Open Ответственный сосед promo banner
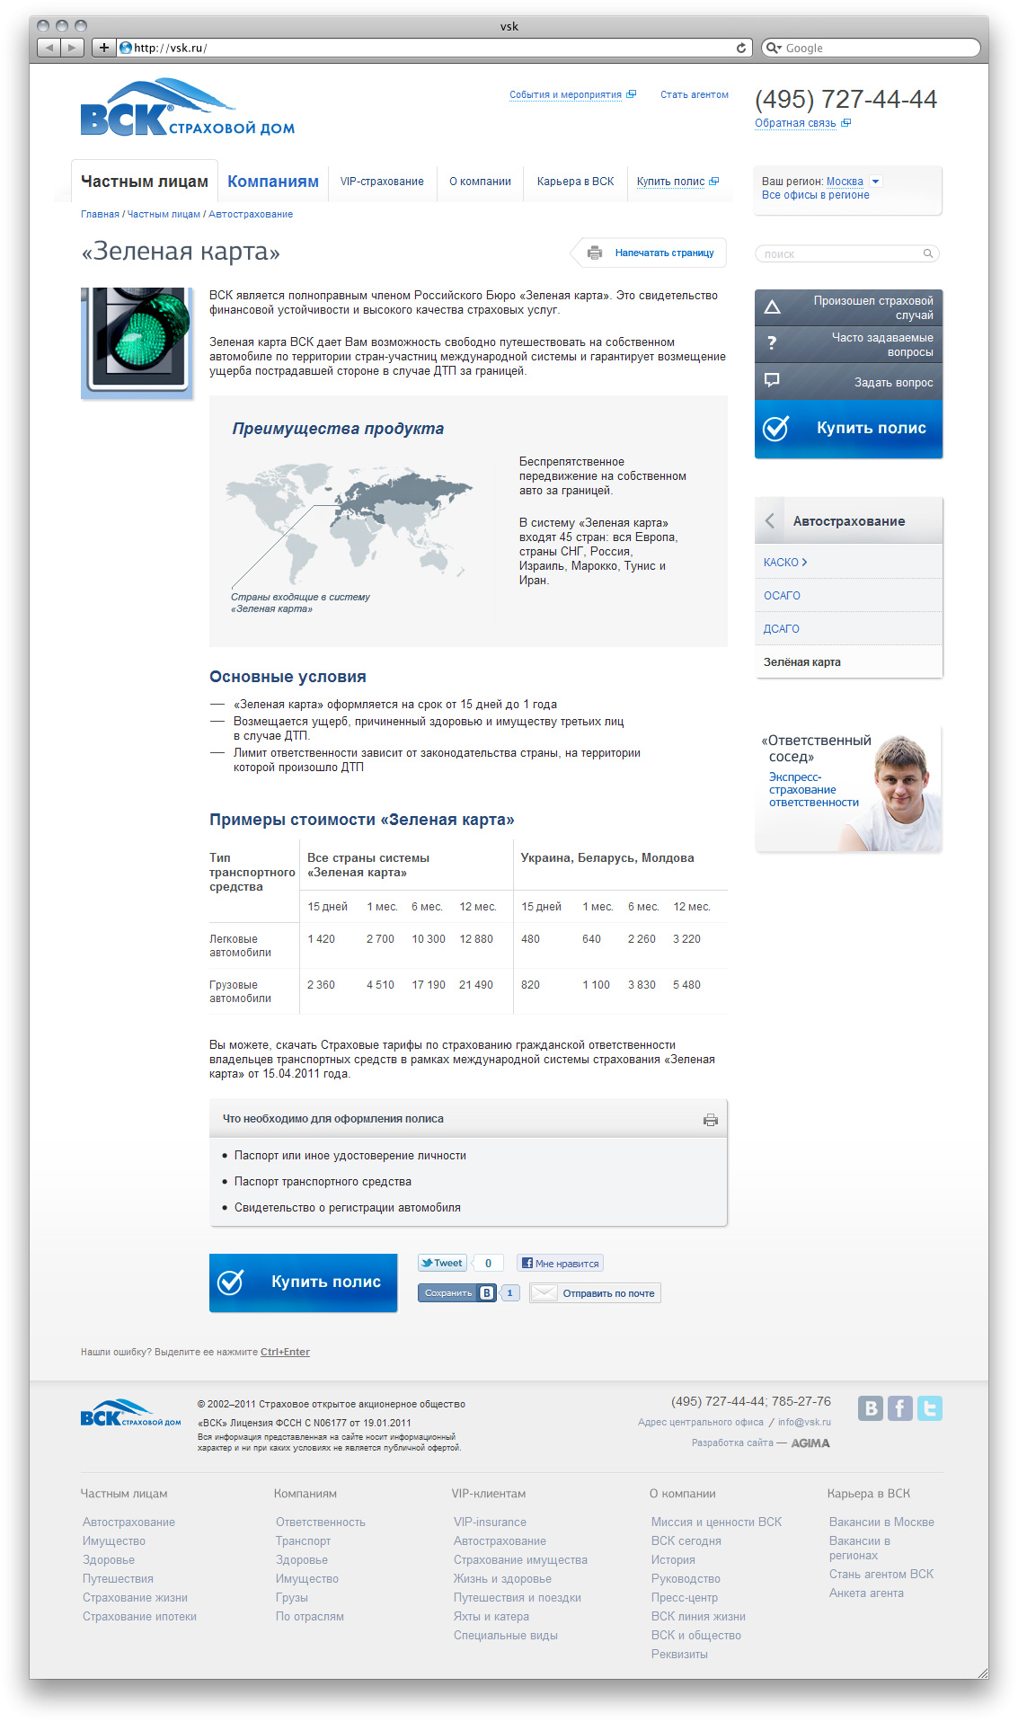The image size is (1018, 1722). point(848,789)
